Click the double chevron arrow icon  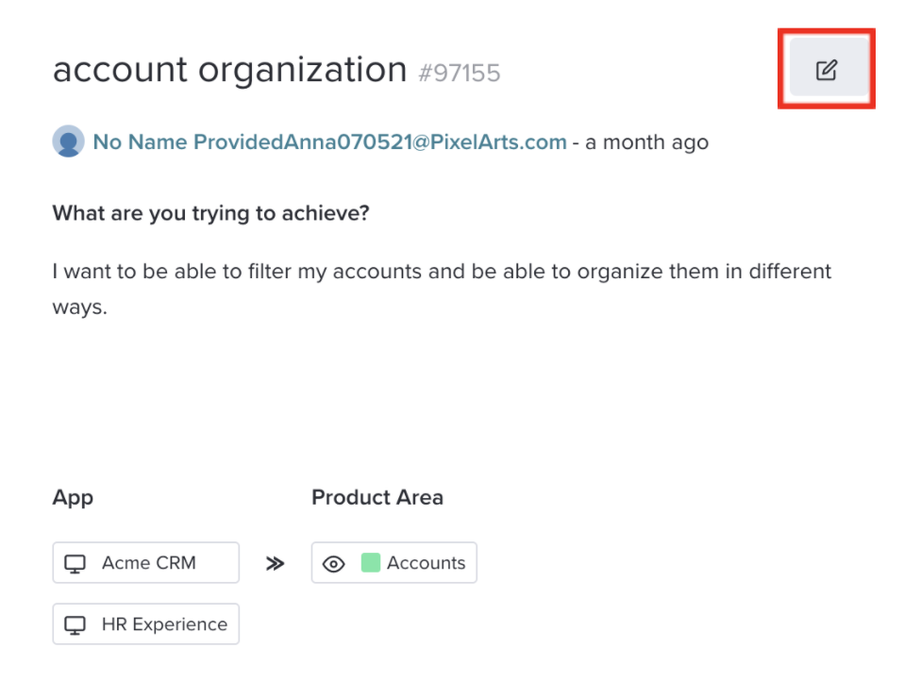pyautogui.click(x=275, y=563)
